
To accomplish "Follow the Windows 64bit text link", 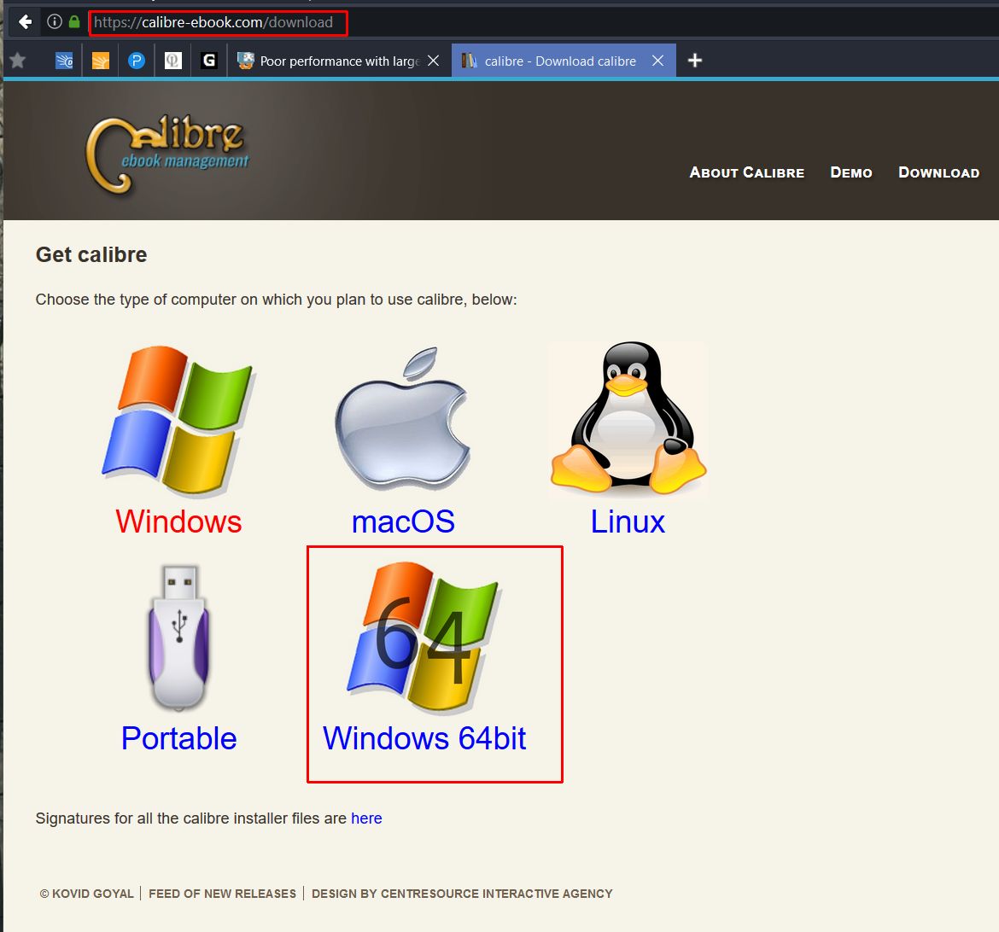I will pyautogui.click(x=424, y=739).
